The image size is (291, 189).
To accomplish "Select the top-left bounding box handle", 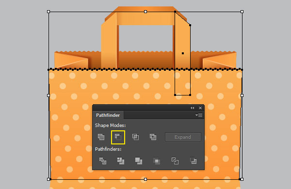I will click(x=48, y=12).
